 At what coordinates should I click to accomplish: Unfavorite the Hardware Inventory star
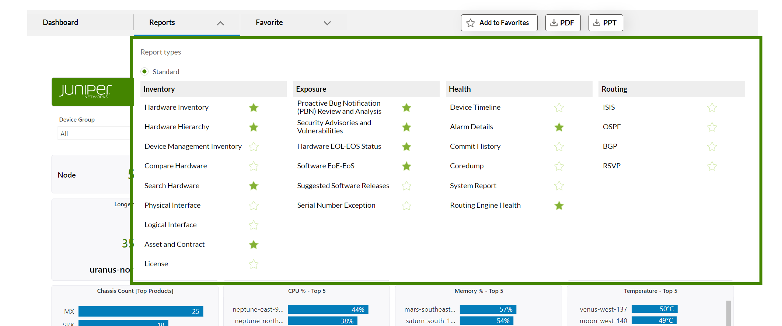pos(254,108)
